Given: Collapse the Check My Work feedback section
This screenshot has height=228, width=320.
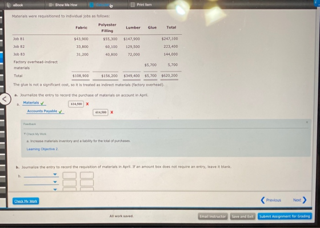Looking at the screenshot, I should coord(35,134).
